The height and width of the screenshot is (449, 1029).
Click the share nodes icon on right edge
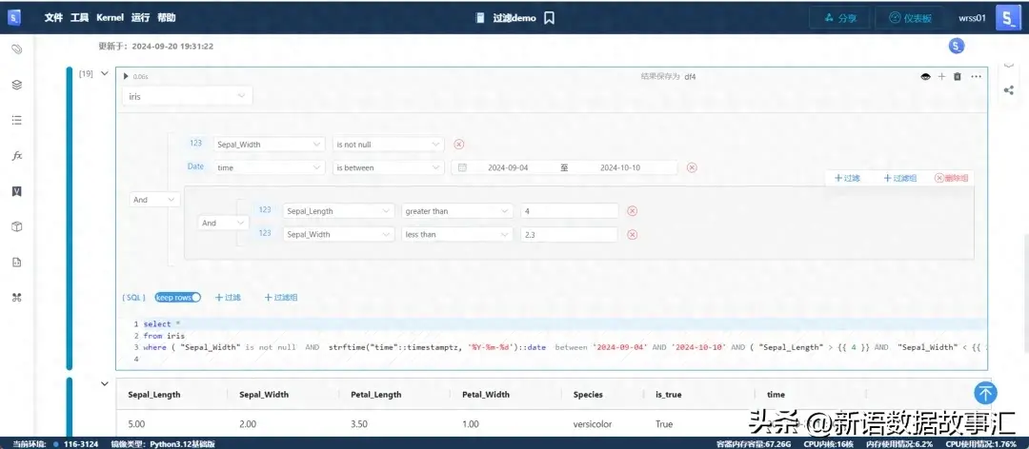pos(1009,89)
